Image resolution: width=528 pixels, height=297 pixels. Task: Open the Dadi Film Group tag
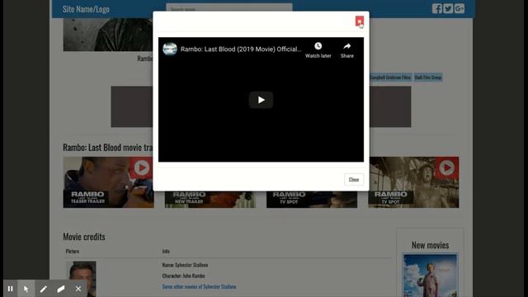tap(427, 77)
